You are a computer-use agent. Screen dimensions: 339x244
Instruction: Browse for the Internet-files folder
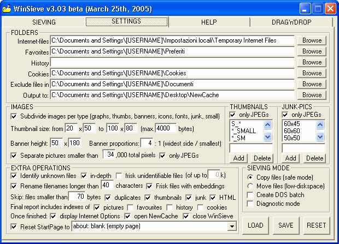pyautogui.click(x=312, y=40)
